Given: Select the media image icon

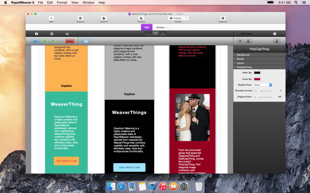Looking at the screenshot, I should tap(67, 34).
